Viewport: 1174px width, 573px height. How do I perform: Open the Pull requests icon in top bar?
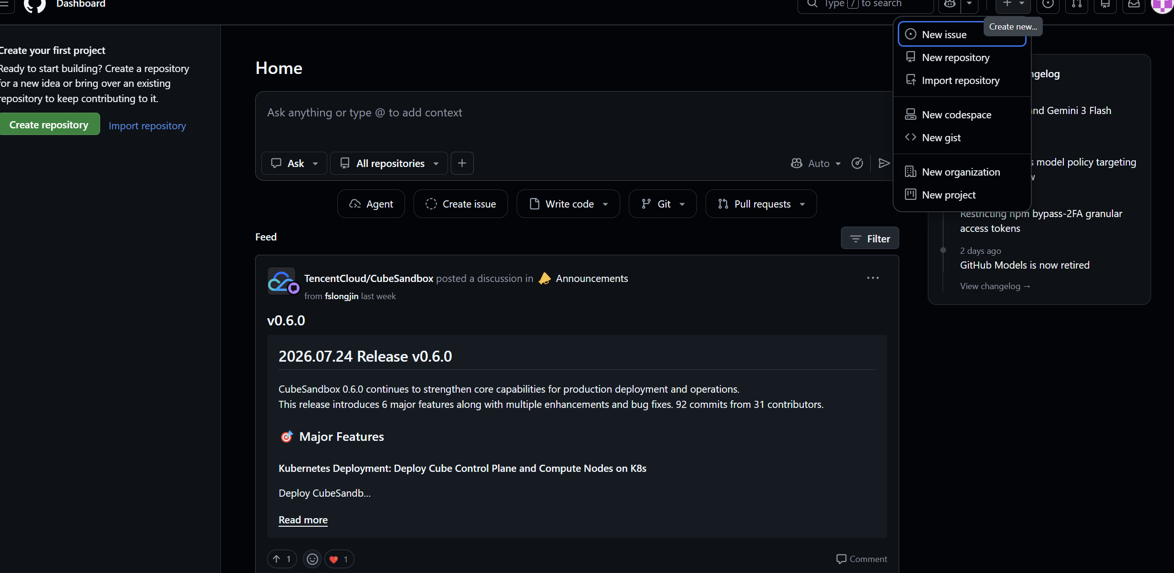[x=1077, y=4]
